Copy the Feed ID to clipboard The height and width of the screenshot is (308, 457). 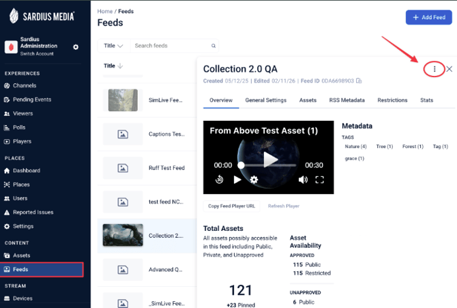coord(359,81)
